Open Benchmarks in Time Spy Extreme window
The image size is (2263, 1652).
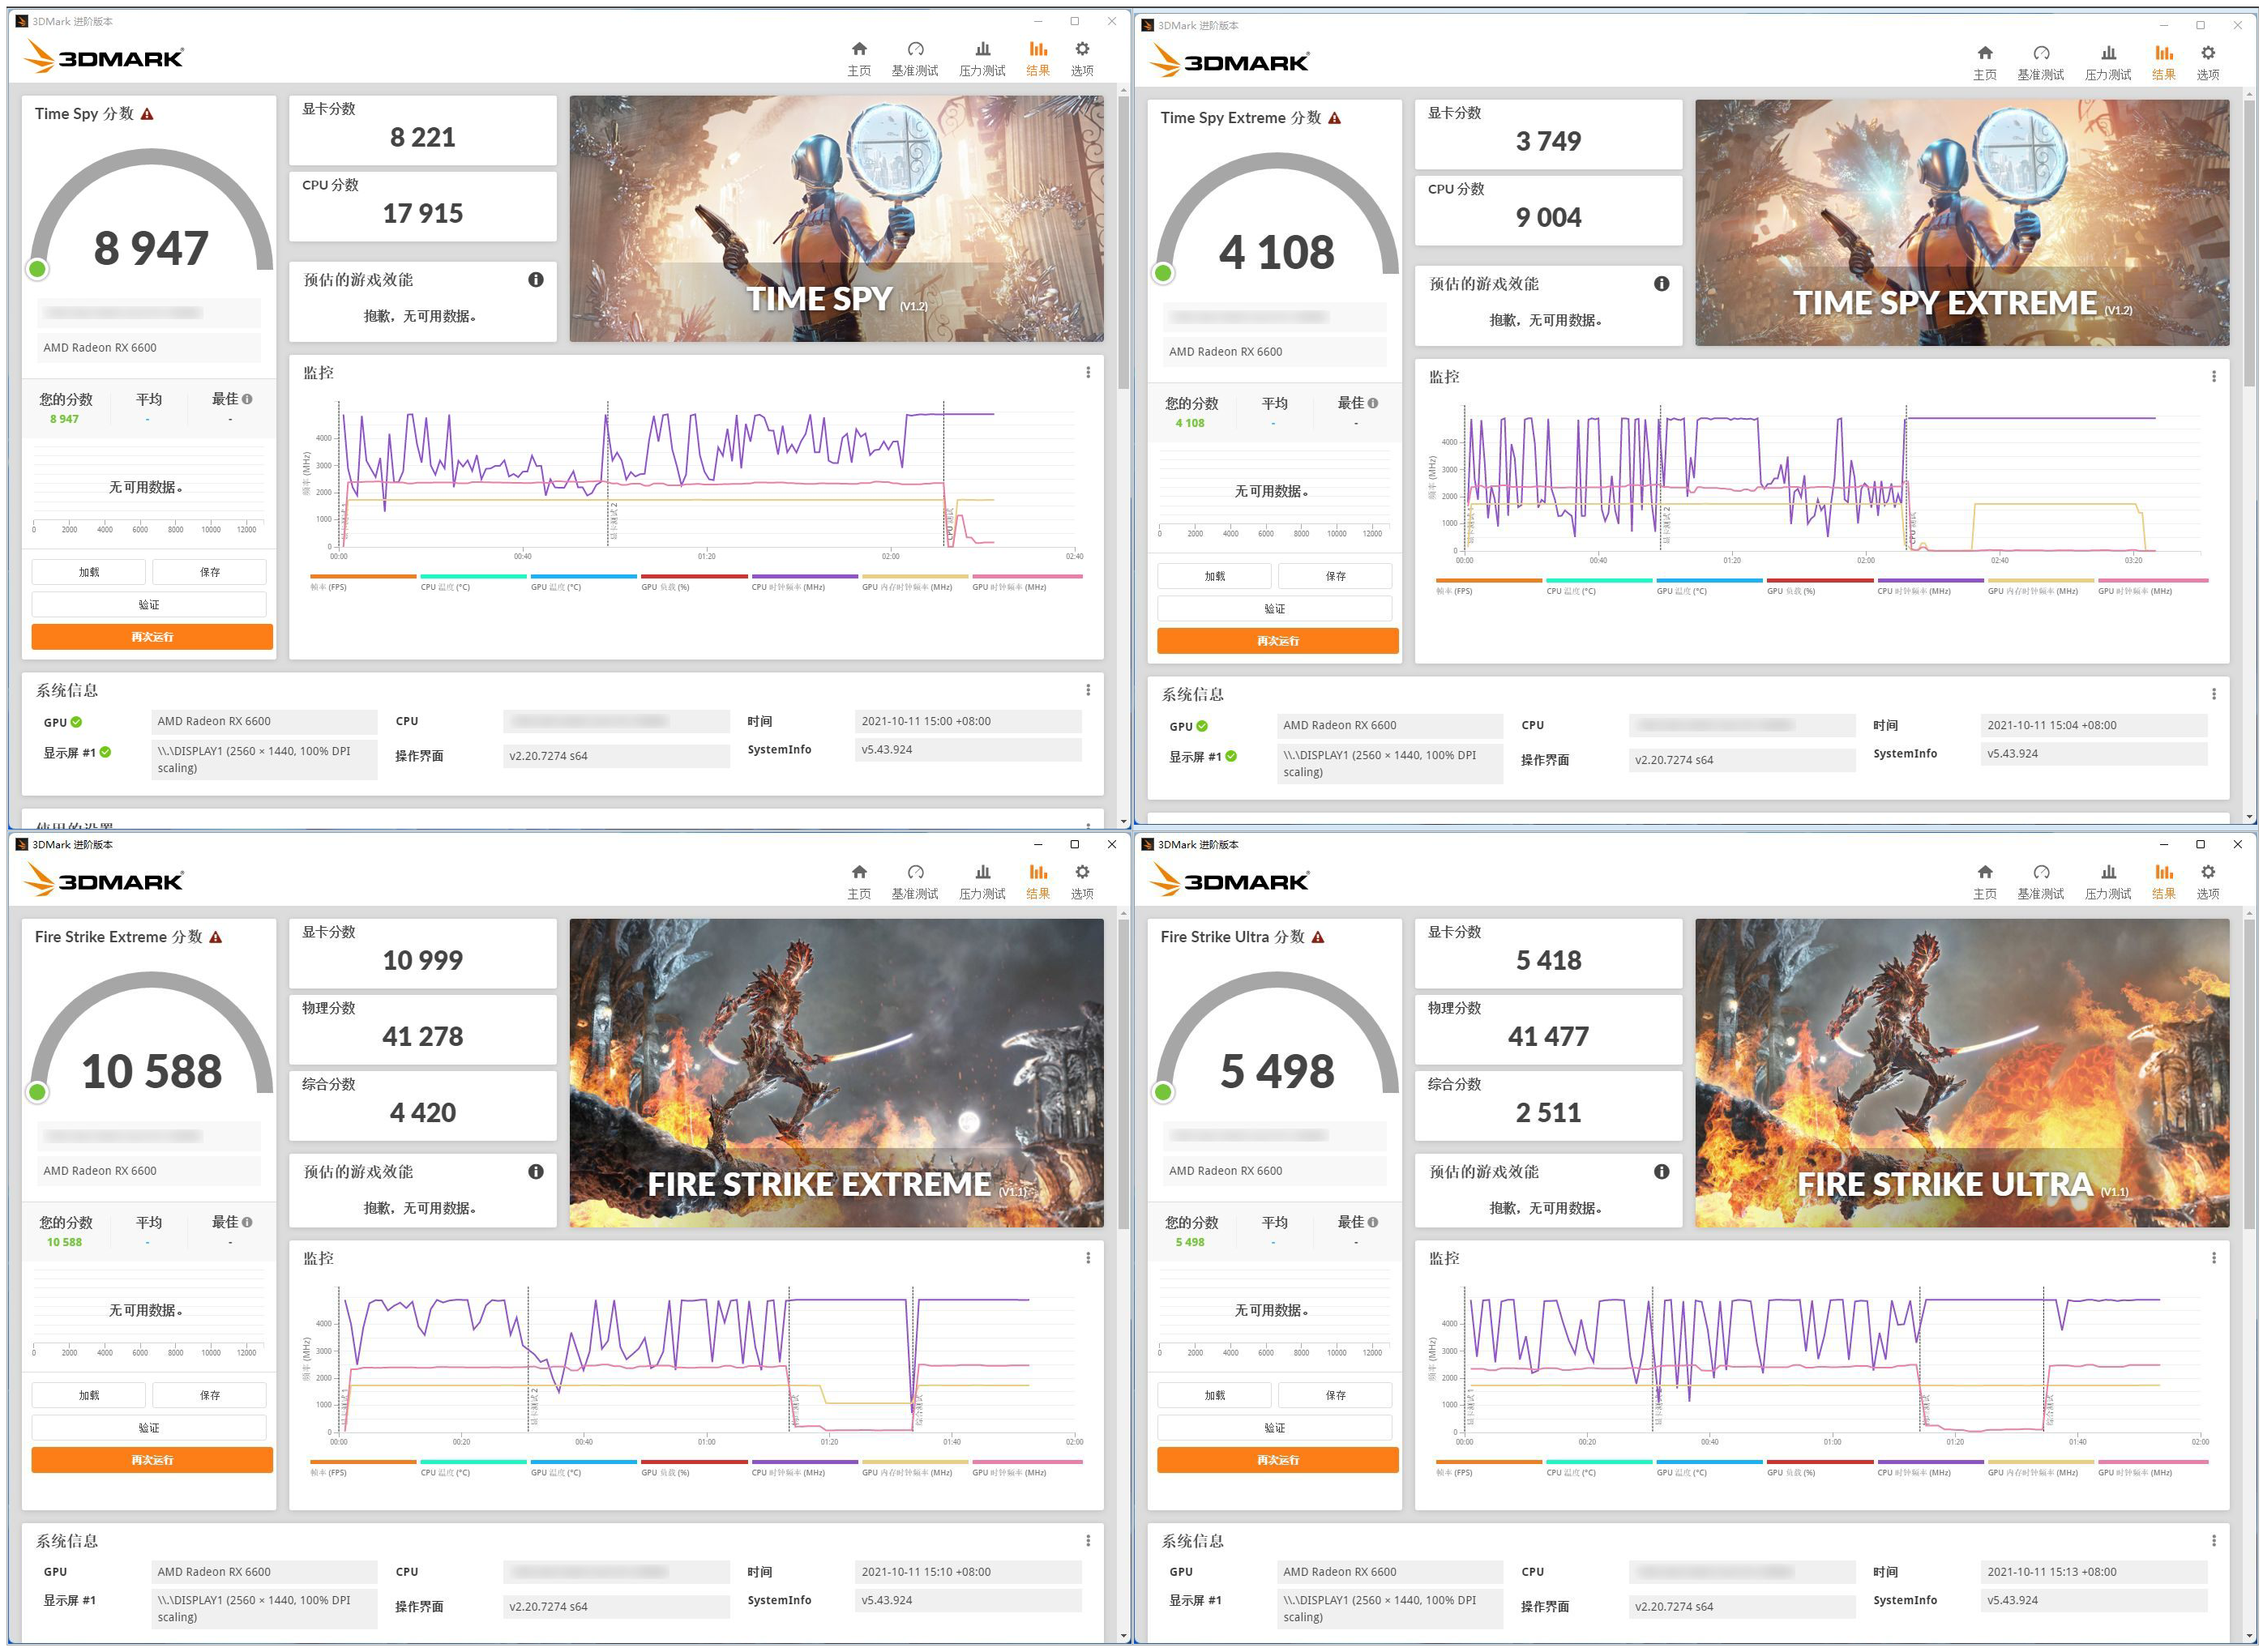tap(2041, 62)
